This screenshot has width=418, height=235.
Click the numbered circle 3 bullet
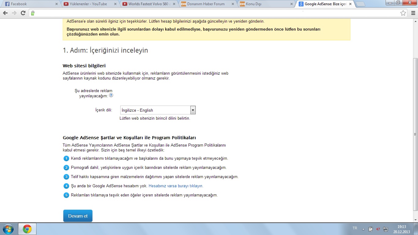[66, 177]
